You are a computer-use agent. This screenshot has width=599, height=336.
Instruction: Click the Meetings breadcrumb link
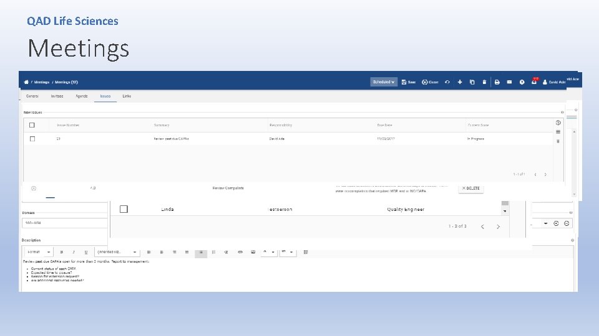42,82
